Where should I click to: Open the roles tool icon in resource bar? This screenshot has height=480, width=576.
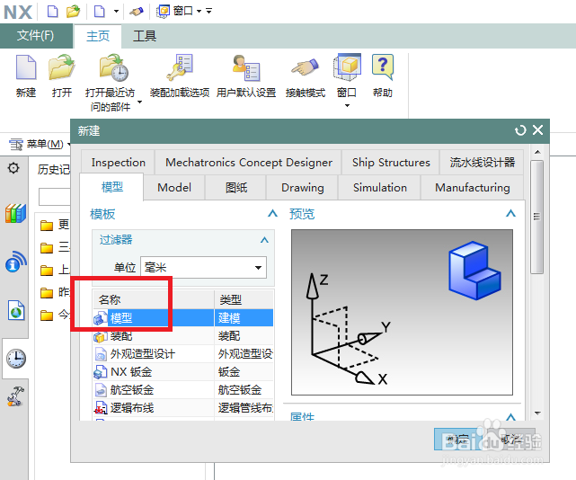point(15,396)
